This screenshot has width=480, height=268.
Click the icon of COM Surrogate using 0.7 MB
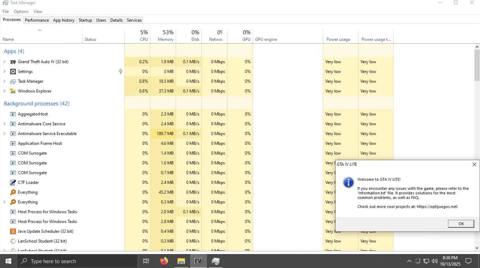point(13,173)
